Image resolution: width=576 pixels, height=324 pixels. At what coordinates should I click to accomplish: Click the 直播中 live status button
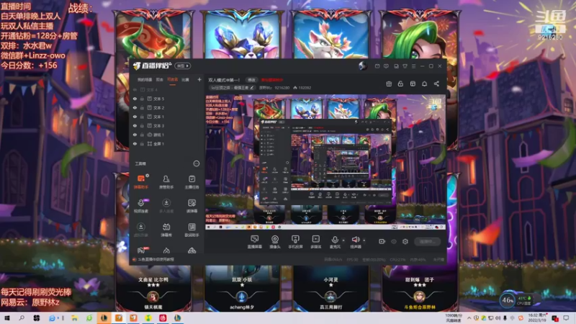click(427, 241)
